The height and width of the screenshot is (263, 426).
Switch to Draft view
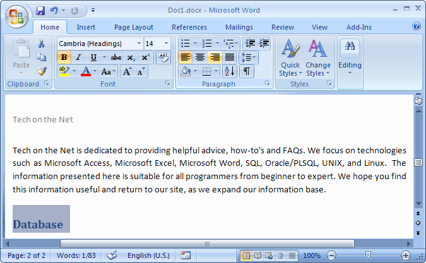tap(292, 255)
